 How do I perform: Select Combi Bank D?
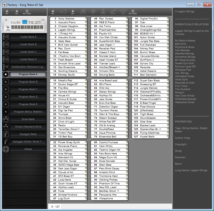pos(28,59)
